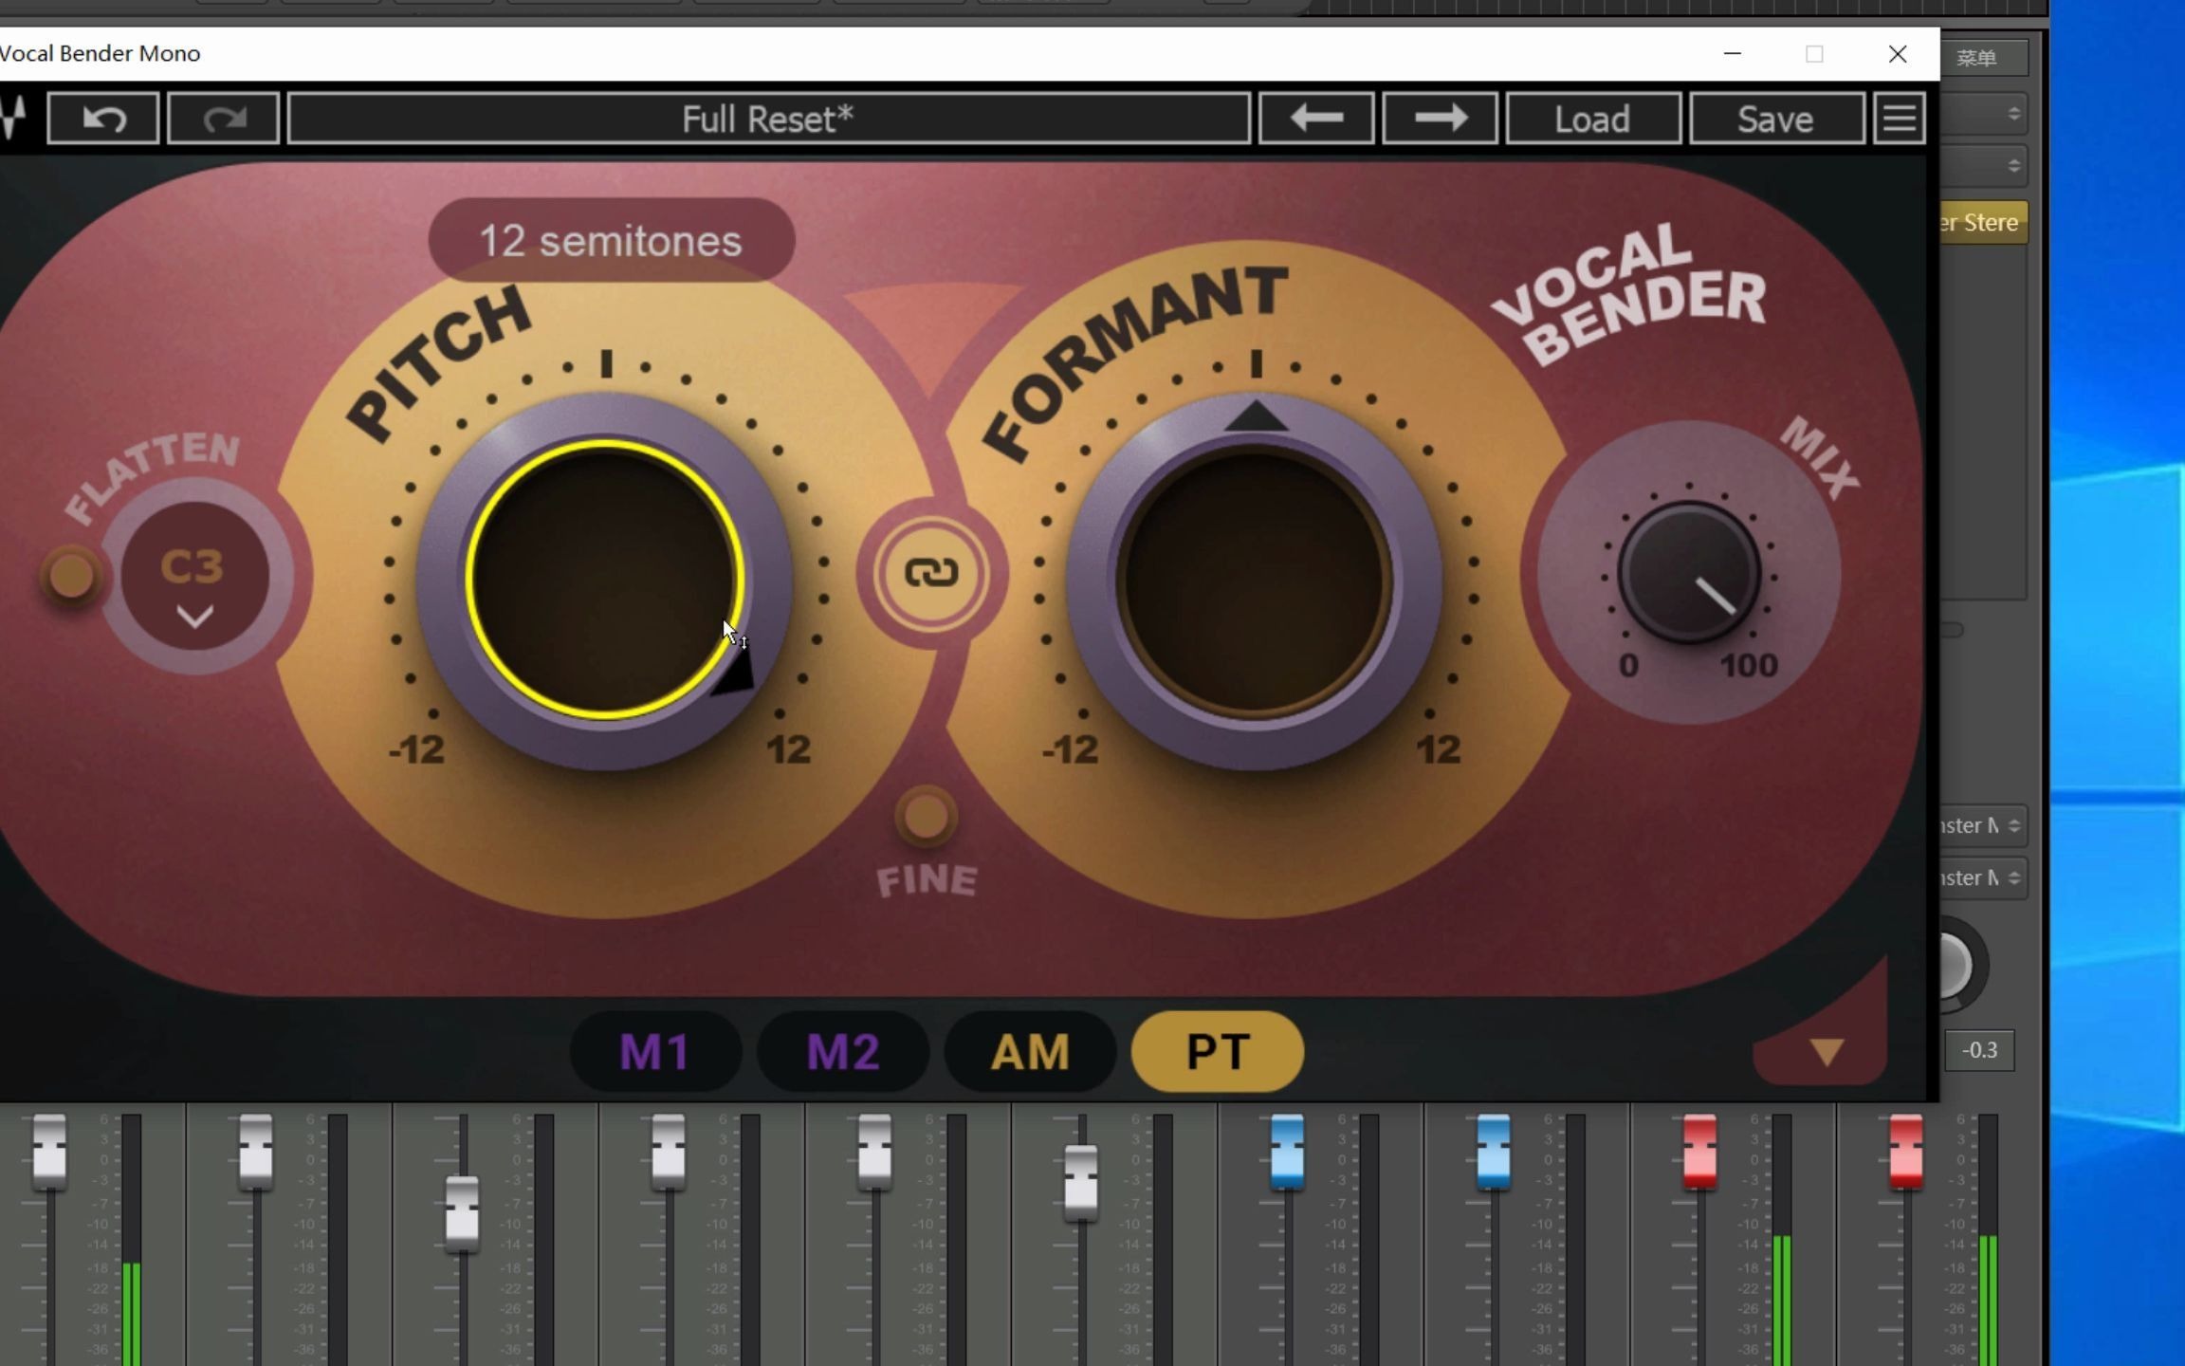The width and height of the screenshot is (2185, 1366).
Task: Click the Formant knob center
Action: tap(1255, 579)
